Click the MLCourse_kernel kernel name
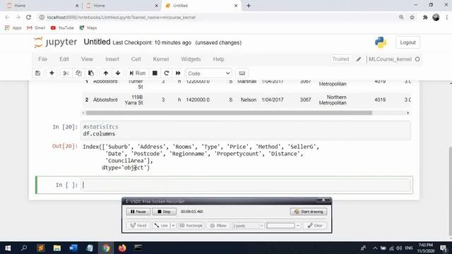This screenshot has height=254, width=452. click(x=390, y=59)
